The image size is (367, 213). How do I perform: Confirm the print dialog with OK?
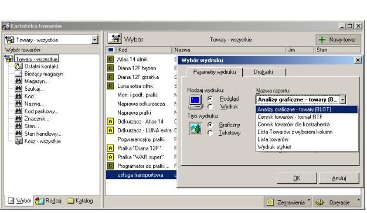297,178
